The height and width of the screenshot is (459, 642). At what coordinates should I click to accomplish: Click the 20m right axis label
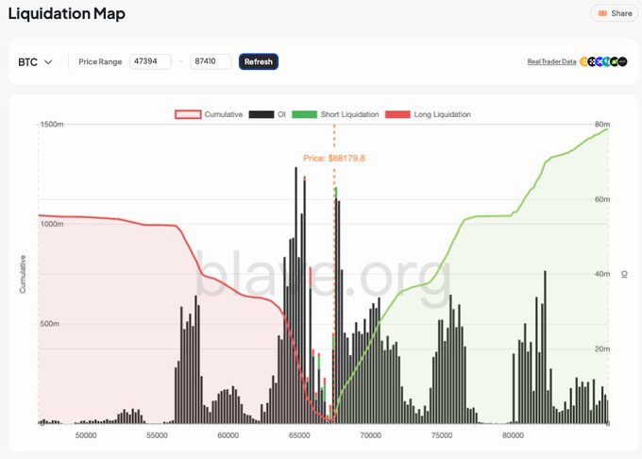click(x=602, y=348)
